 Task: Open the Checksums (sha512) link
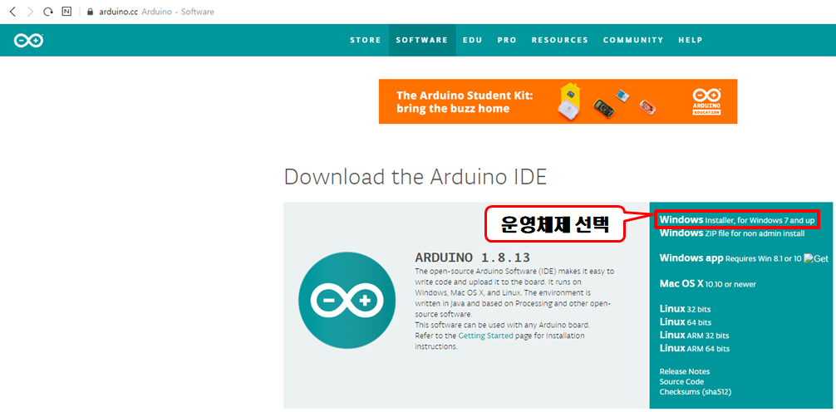coord(696,392)
